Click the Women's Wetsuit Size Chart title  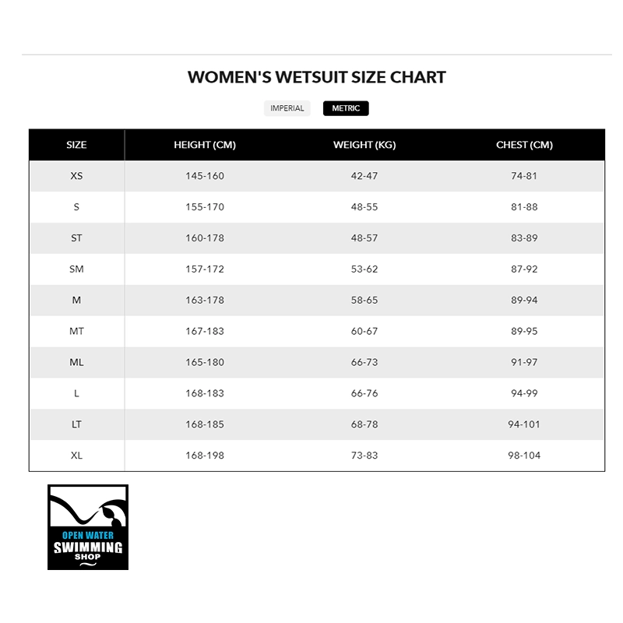coord(316,77)
